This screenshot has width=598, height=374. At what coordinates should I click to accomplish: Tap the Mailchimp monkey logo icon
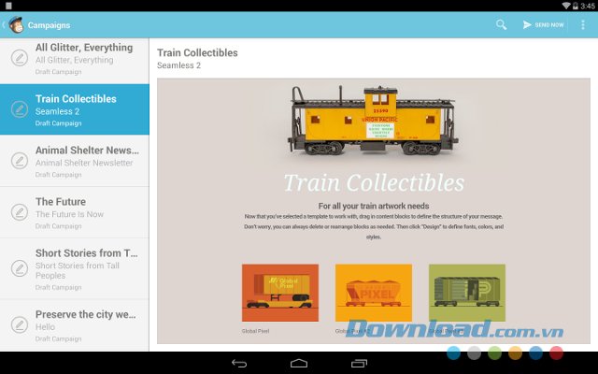[x=16, y=25]
